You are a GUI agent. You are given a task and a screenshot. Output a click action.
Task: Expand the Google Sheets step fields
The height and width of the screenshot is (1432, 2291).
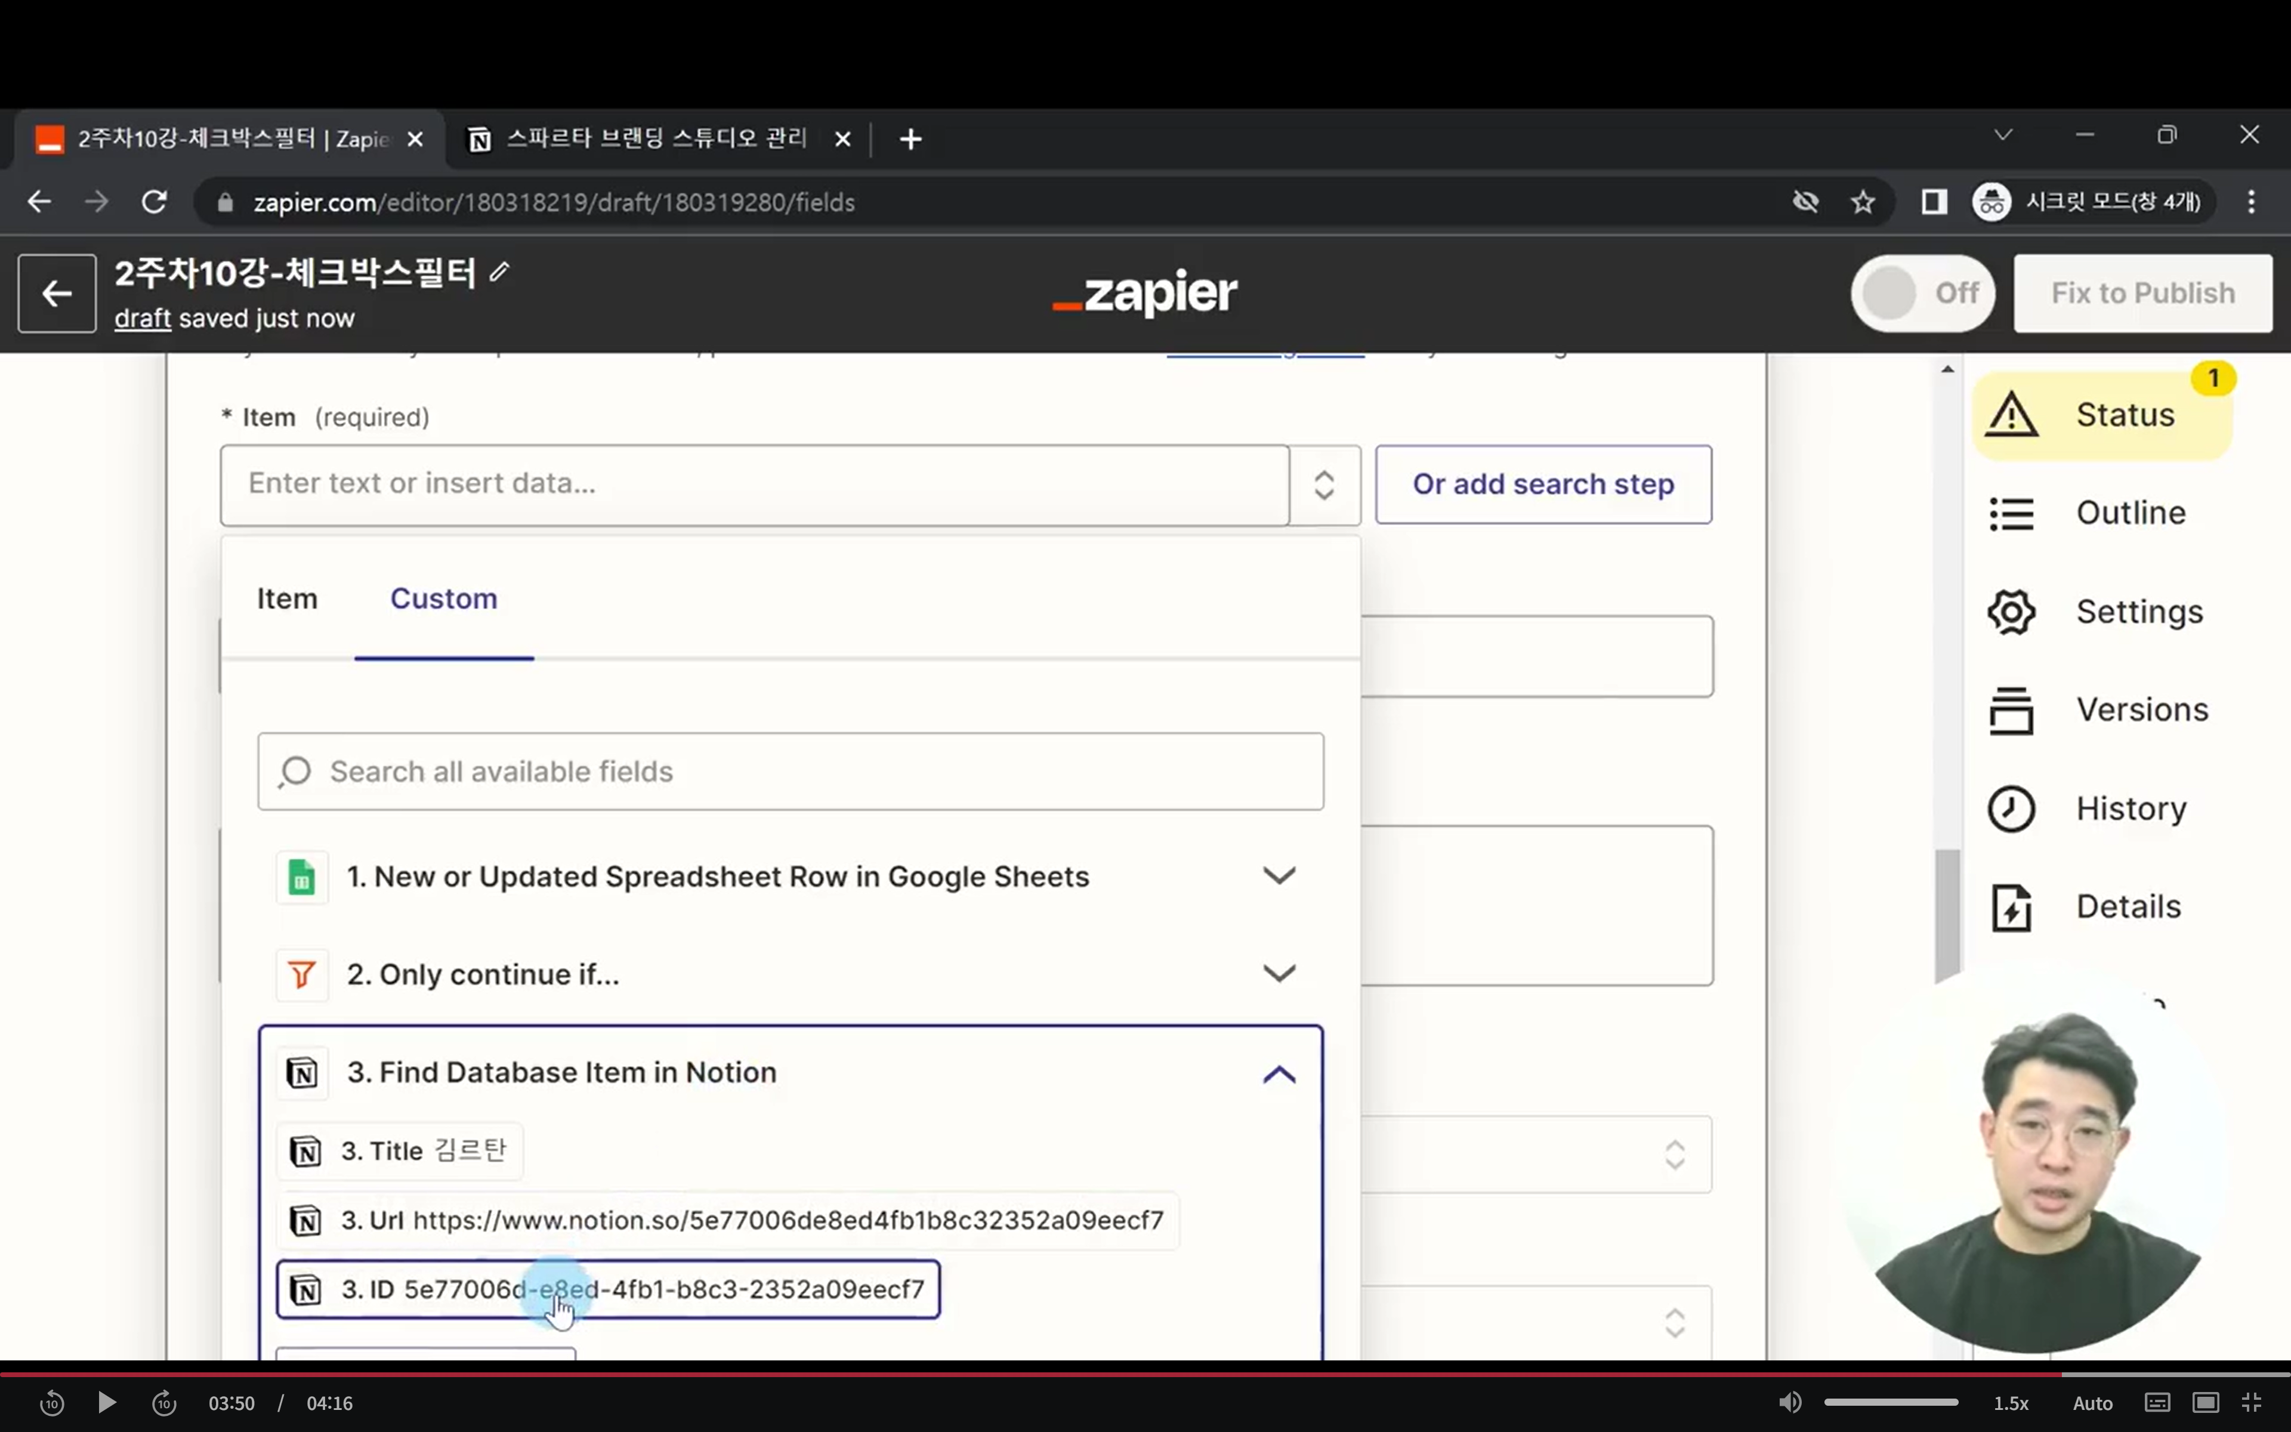(x=1279, y=877)
